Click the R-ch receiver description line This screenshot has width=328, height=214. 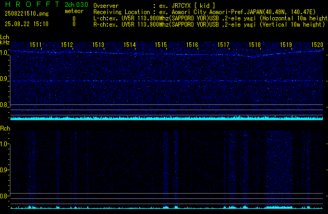point(209,25)
